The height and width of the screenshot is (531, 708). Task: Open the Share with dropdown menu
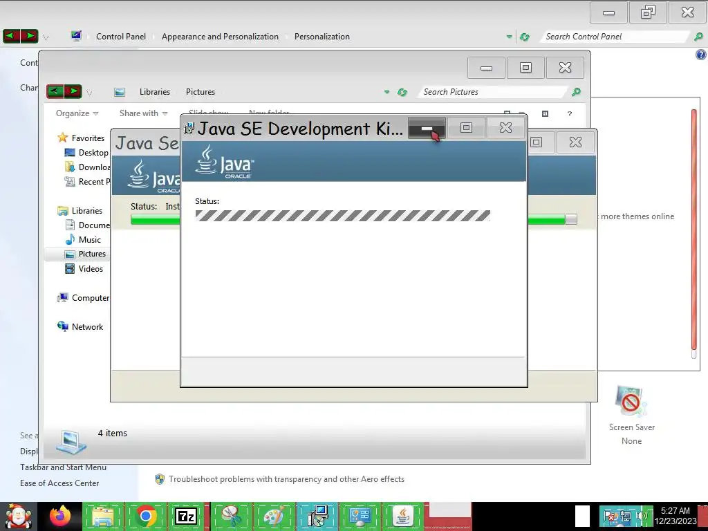pos(143,113)
